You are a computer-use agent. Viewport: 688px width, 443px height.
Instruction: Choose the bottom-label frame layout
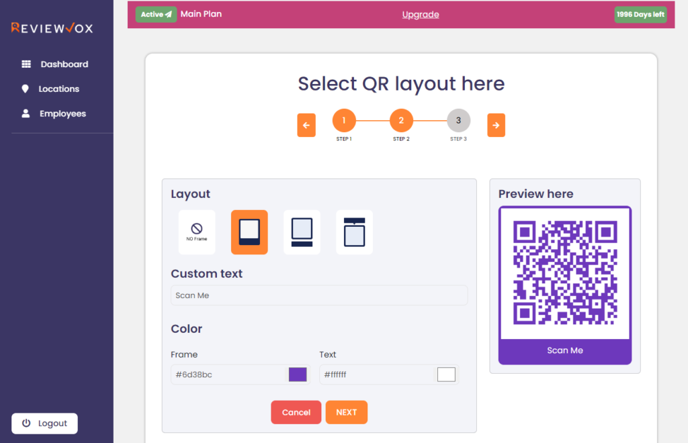pos(249,232)
